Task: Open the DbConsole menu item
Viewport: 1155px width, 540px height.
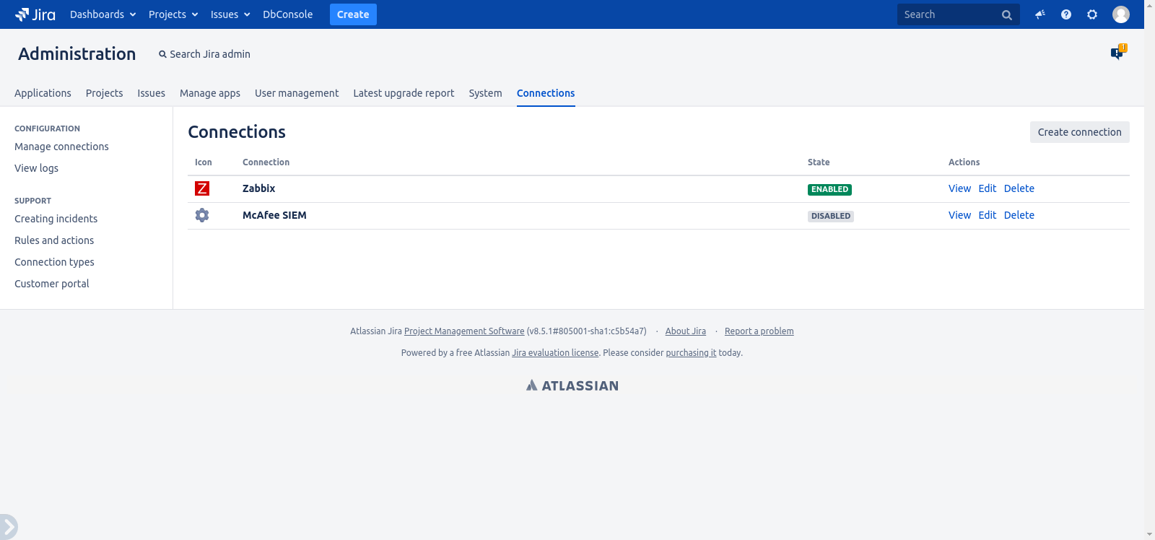Action: 288,14
